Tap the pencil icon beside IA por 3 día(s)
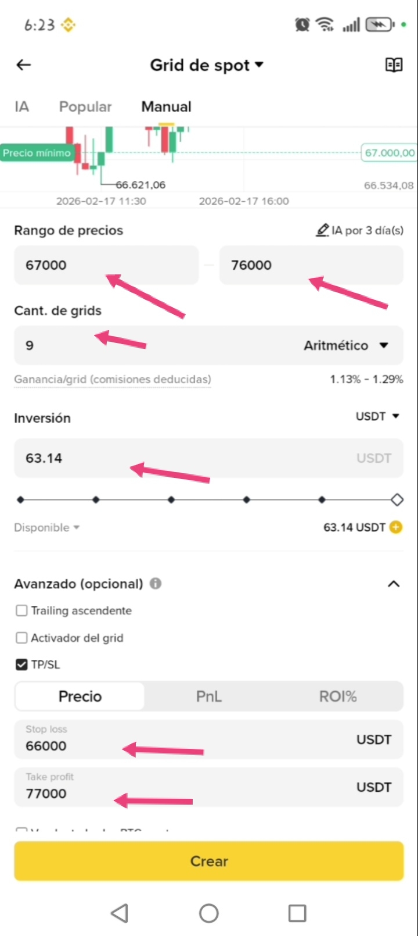418x936 pixels. tap(322, 230)
